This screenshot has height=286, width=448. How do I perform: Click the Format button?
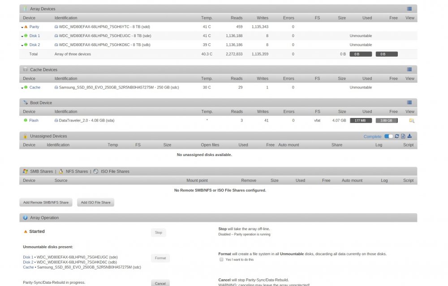160,258
